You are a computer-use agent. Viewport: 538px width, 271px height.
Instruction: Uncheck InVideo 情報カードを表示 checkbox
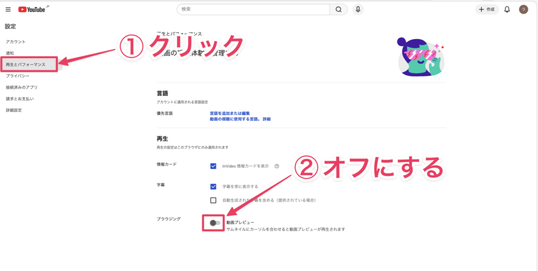213,166
